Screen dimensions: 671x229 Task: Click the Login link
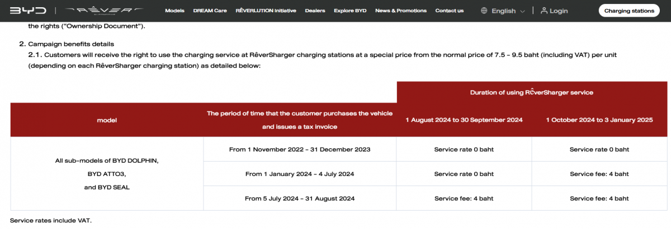point(559,11)
